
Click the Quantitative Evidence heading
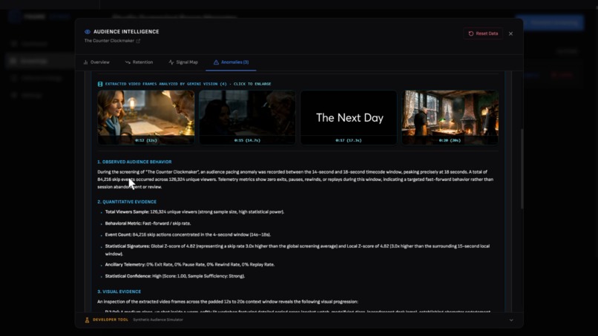point(127,202)
